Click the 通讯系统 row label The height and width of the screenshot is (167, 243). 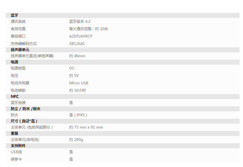coord(18,22)
